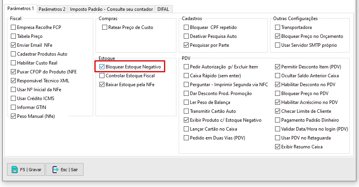
Task: Click the Esc Sair exit button
Action: pyautogui.click(x=64, y=169)
